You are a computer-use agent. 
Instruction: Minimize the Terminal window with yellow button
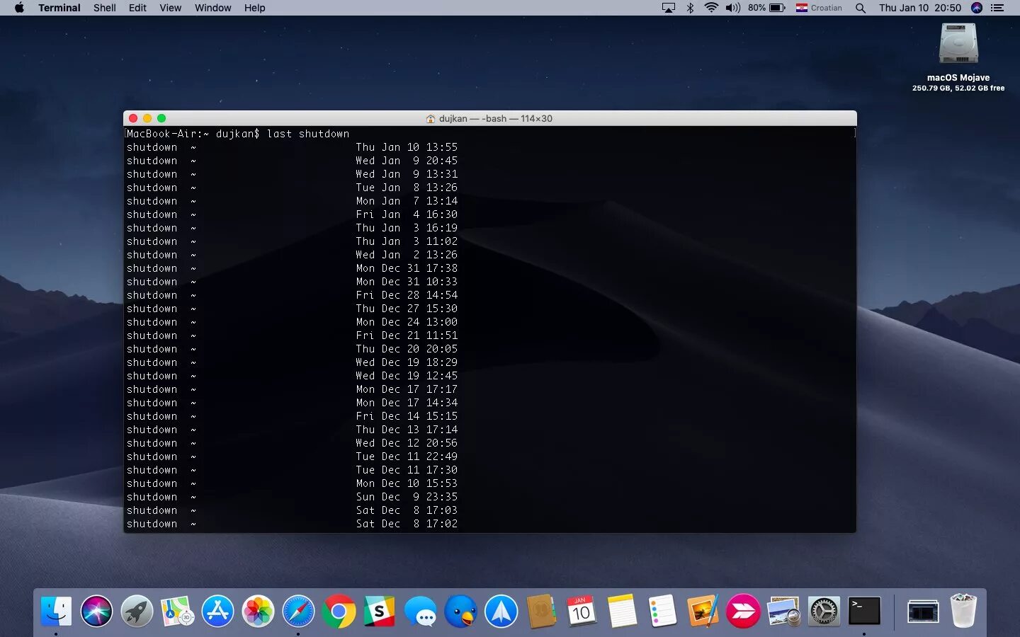[147, 119]
